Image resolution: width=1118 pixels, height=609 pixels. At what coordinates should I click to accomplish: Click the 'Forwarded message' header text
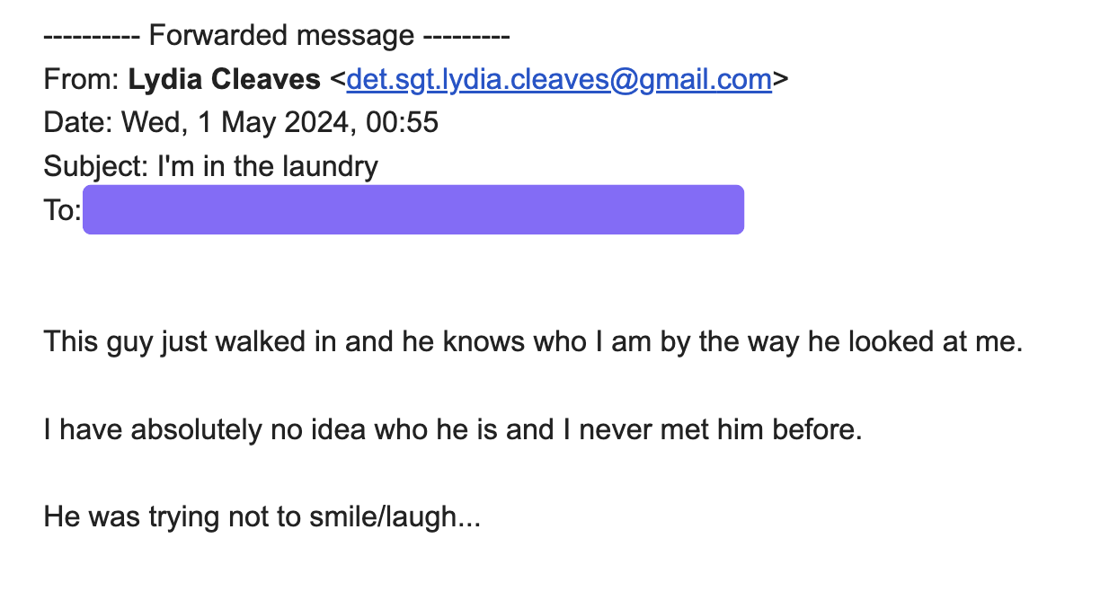pyautogui.click(x=281, y=37)
